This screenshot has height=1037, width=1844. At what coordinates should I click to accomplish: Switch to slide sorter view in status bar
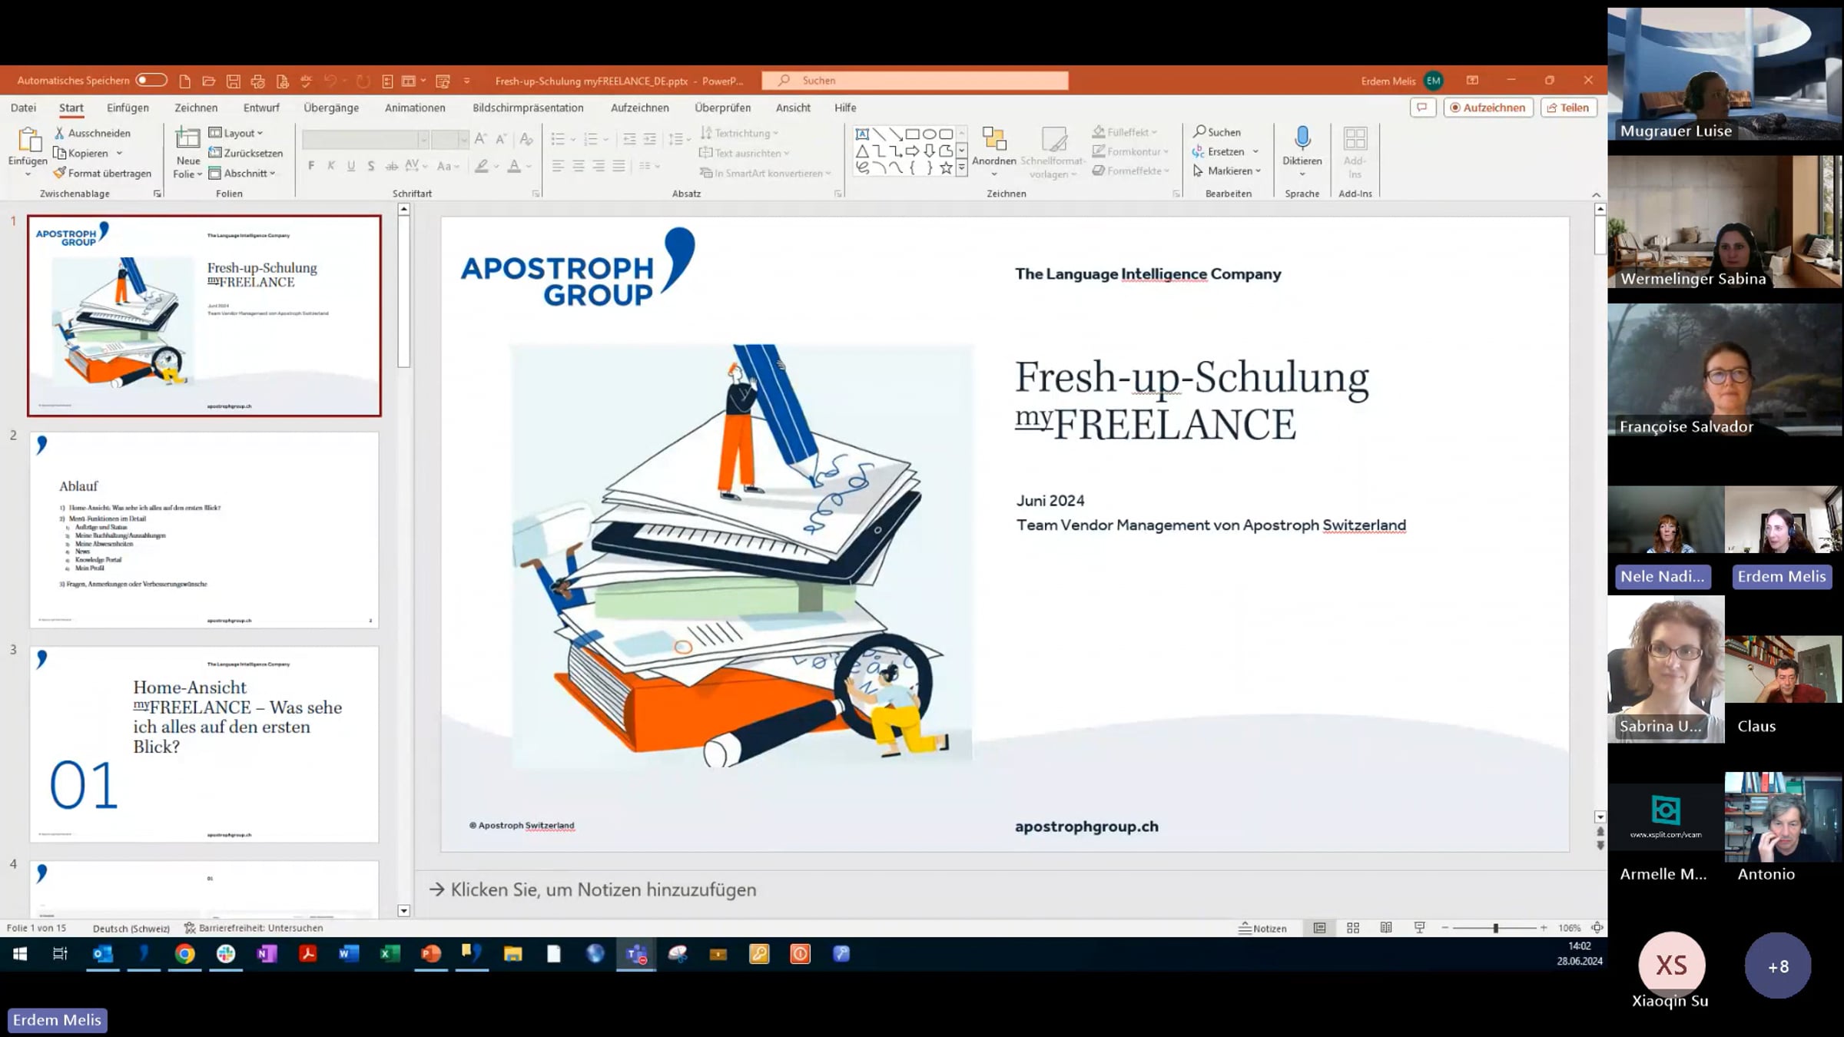point(1353,928)
